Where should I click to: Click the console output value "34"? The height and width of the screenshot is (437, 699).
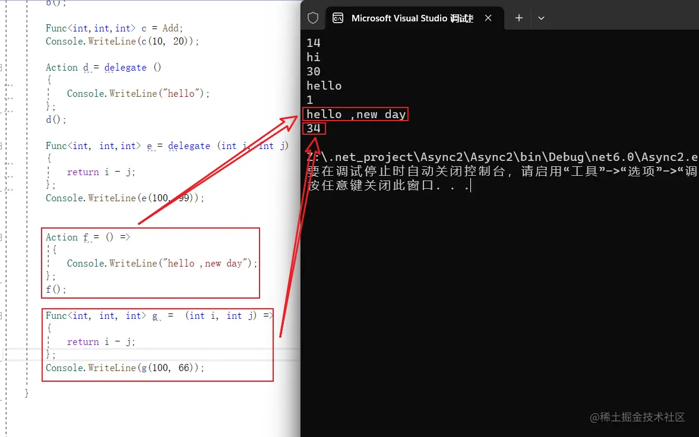[x=314, y=128]
